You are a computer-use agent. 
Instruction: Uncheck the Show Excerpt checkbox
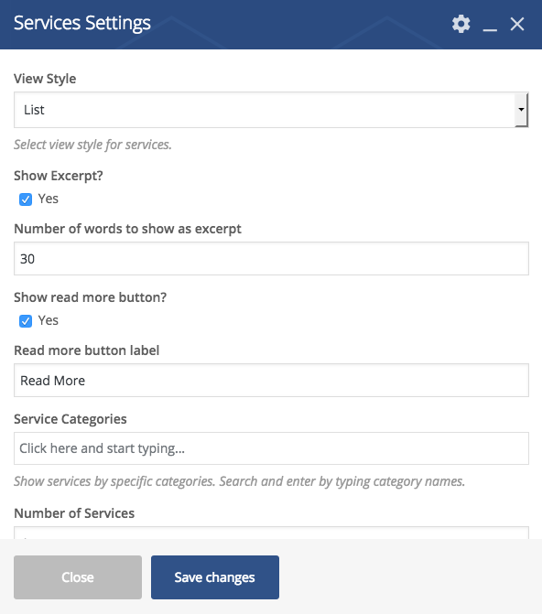pos(26,199)
